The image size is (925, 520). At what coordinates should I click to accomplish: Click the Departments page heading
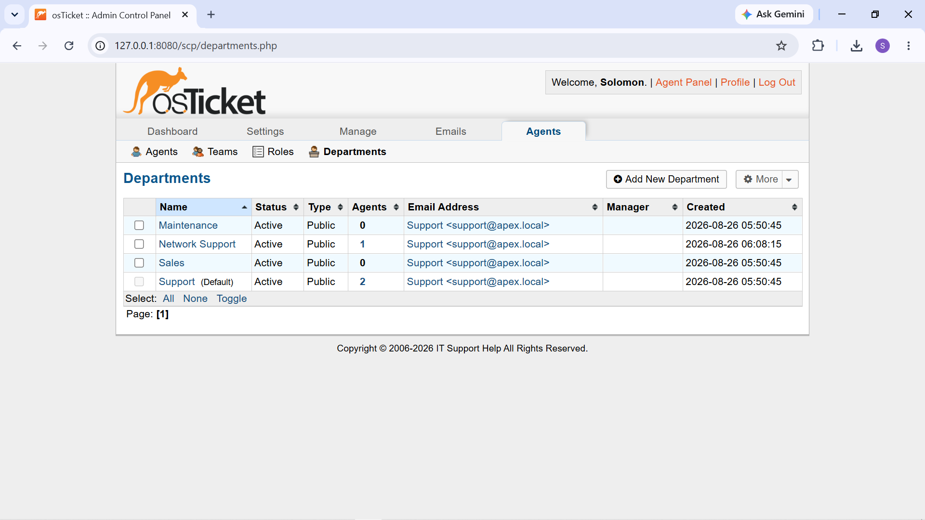click(x=167, y=178)
